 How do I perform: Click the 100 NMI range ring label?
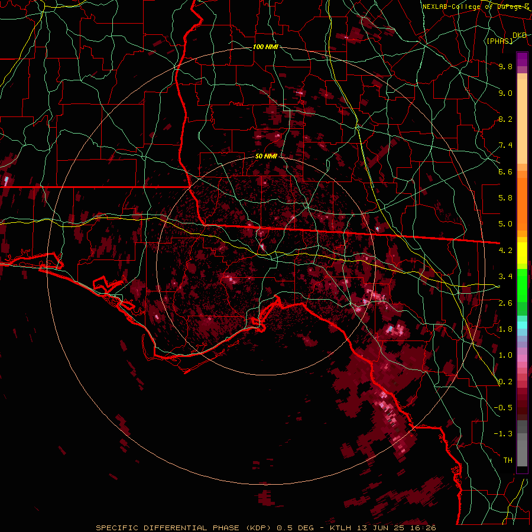[x=265, y=47]
